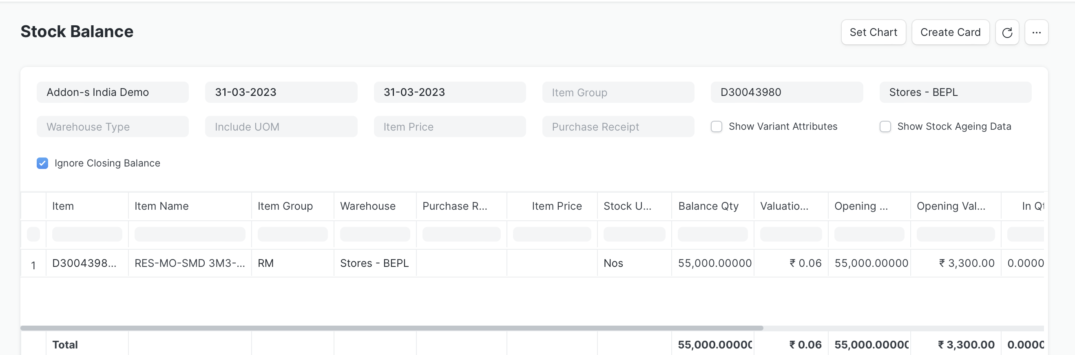Uncheck Ignore Closing Balance checkbox
The width and height of the screenshot is (1075, 355).
42,163
